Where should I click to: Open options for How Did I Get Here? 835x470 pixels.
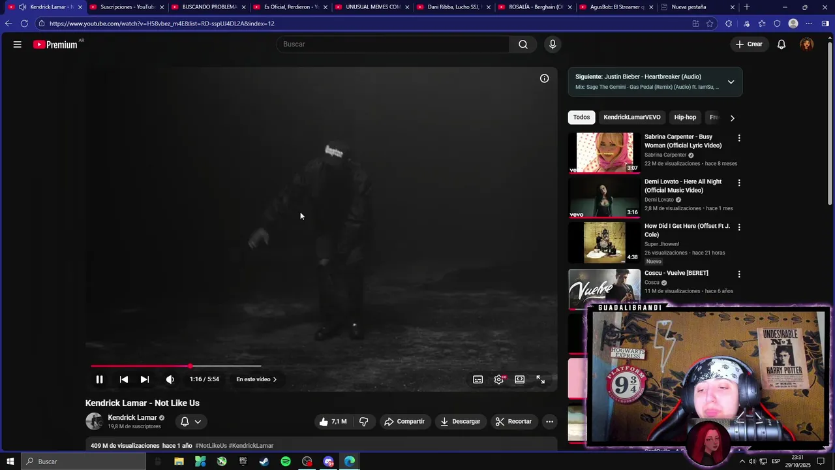point(739,227)
